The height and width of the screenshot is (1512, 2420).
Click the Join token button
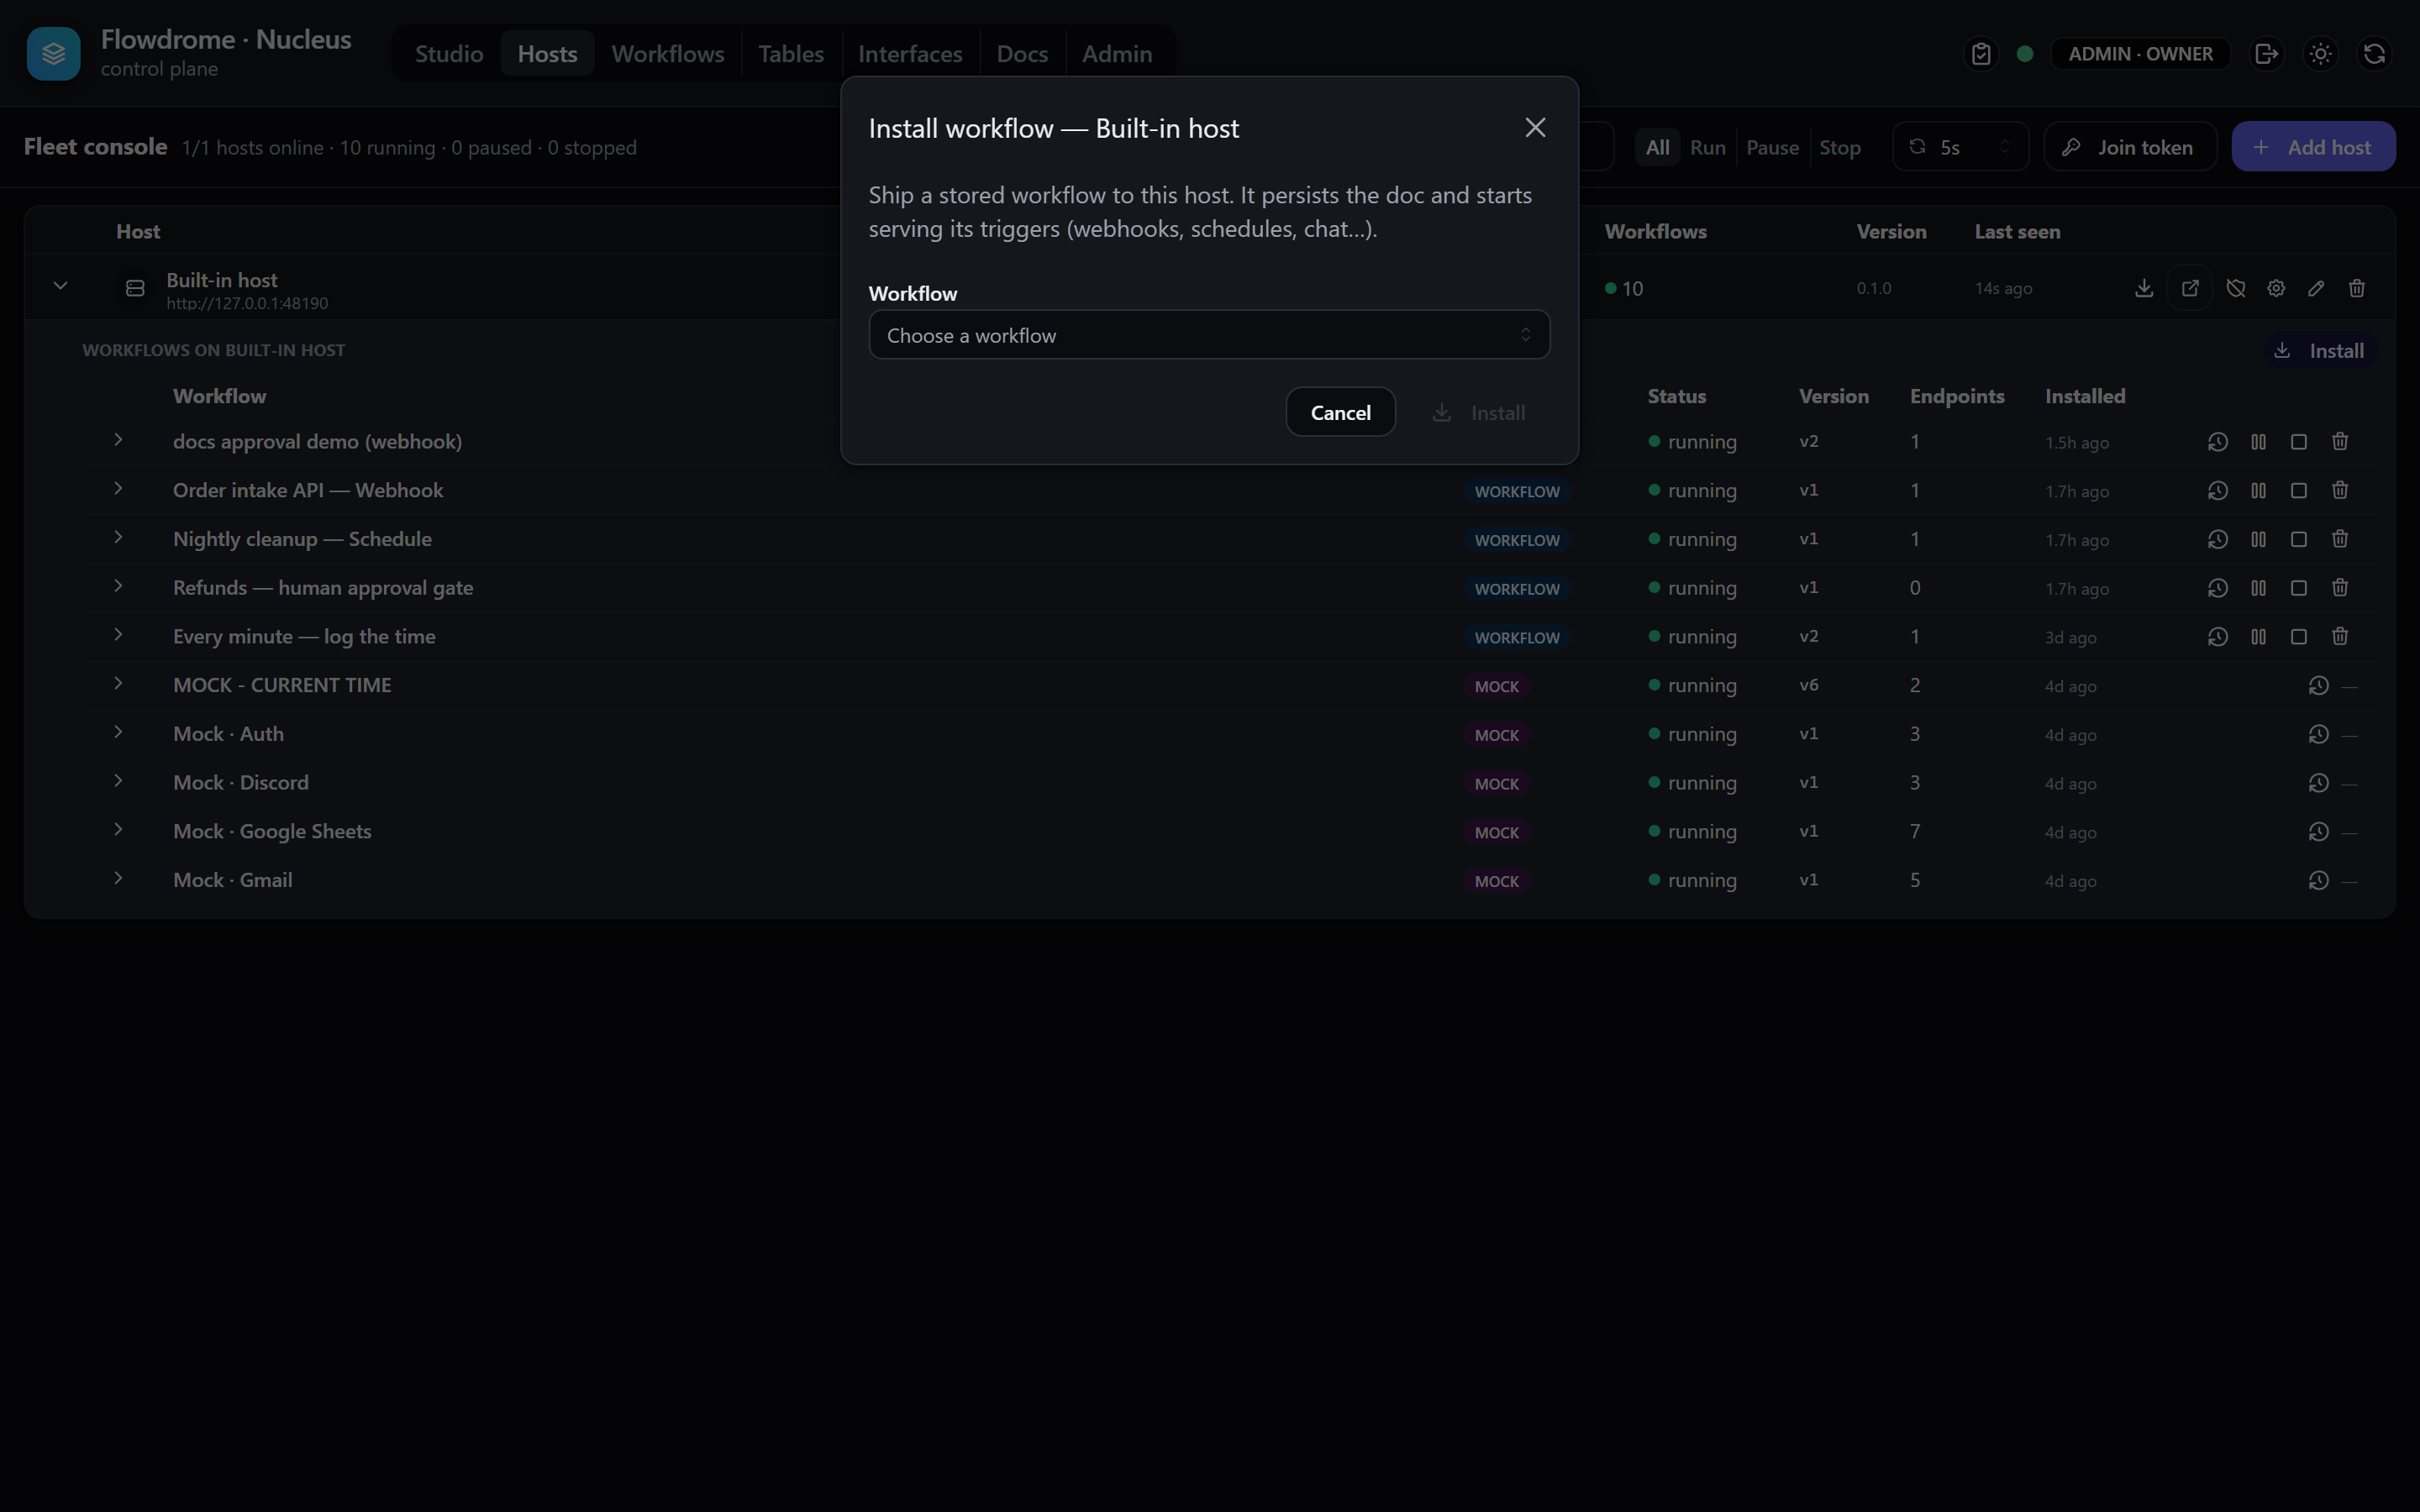click(2130, 147)
